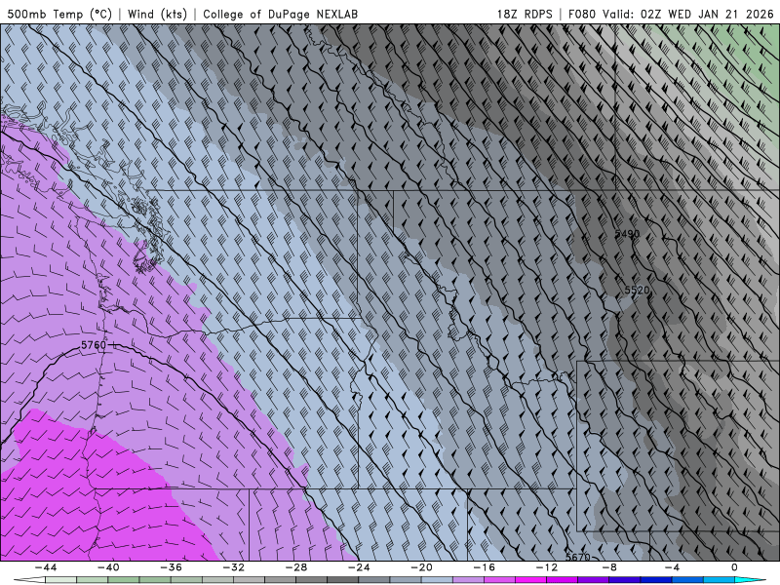780x585 pixels.
Task: Click the -8 colorbar tick label
Action: pos(610,567)
